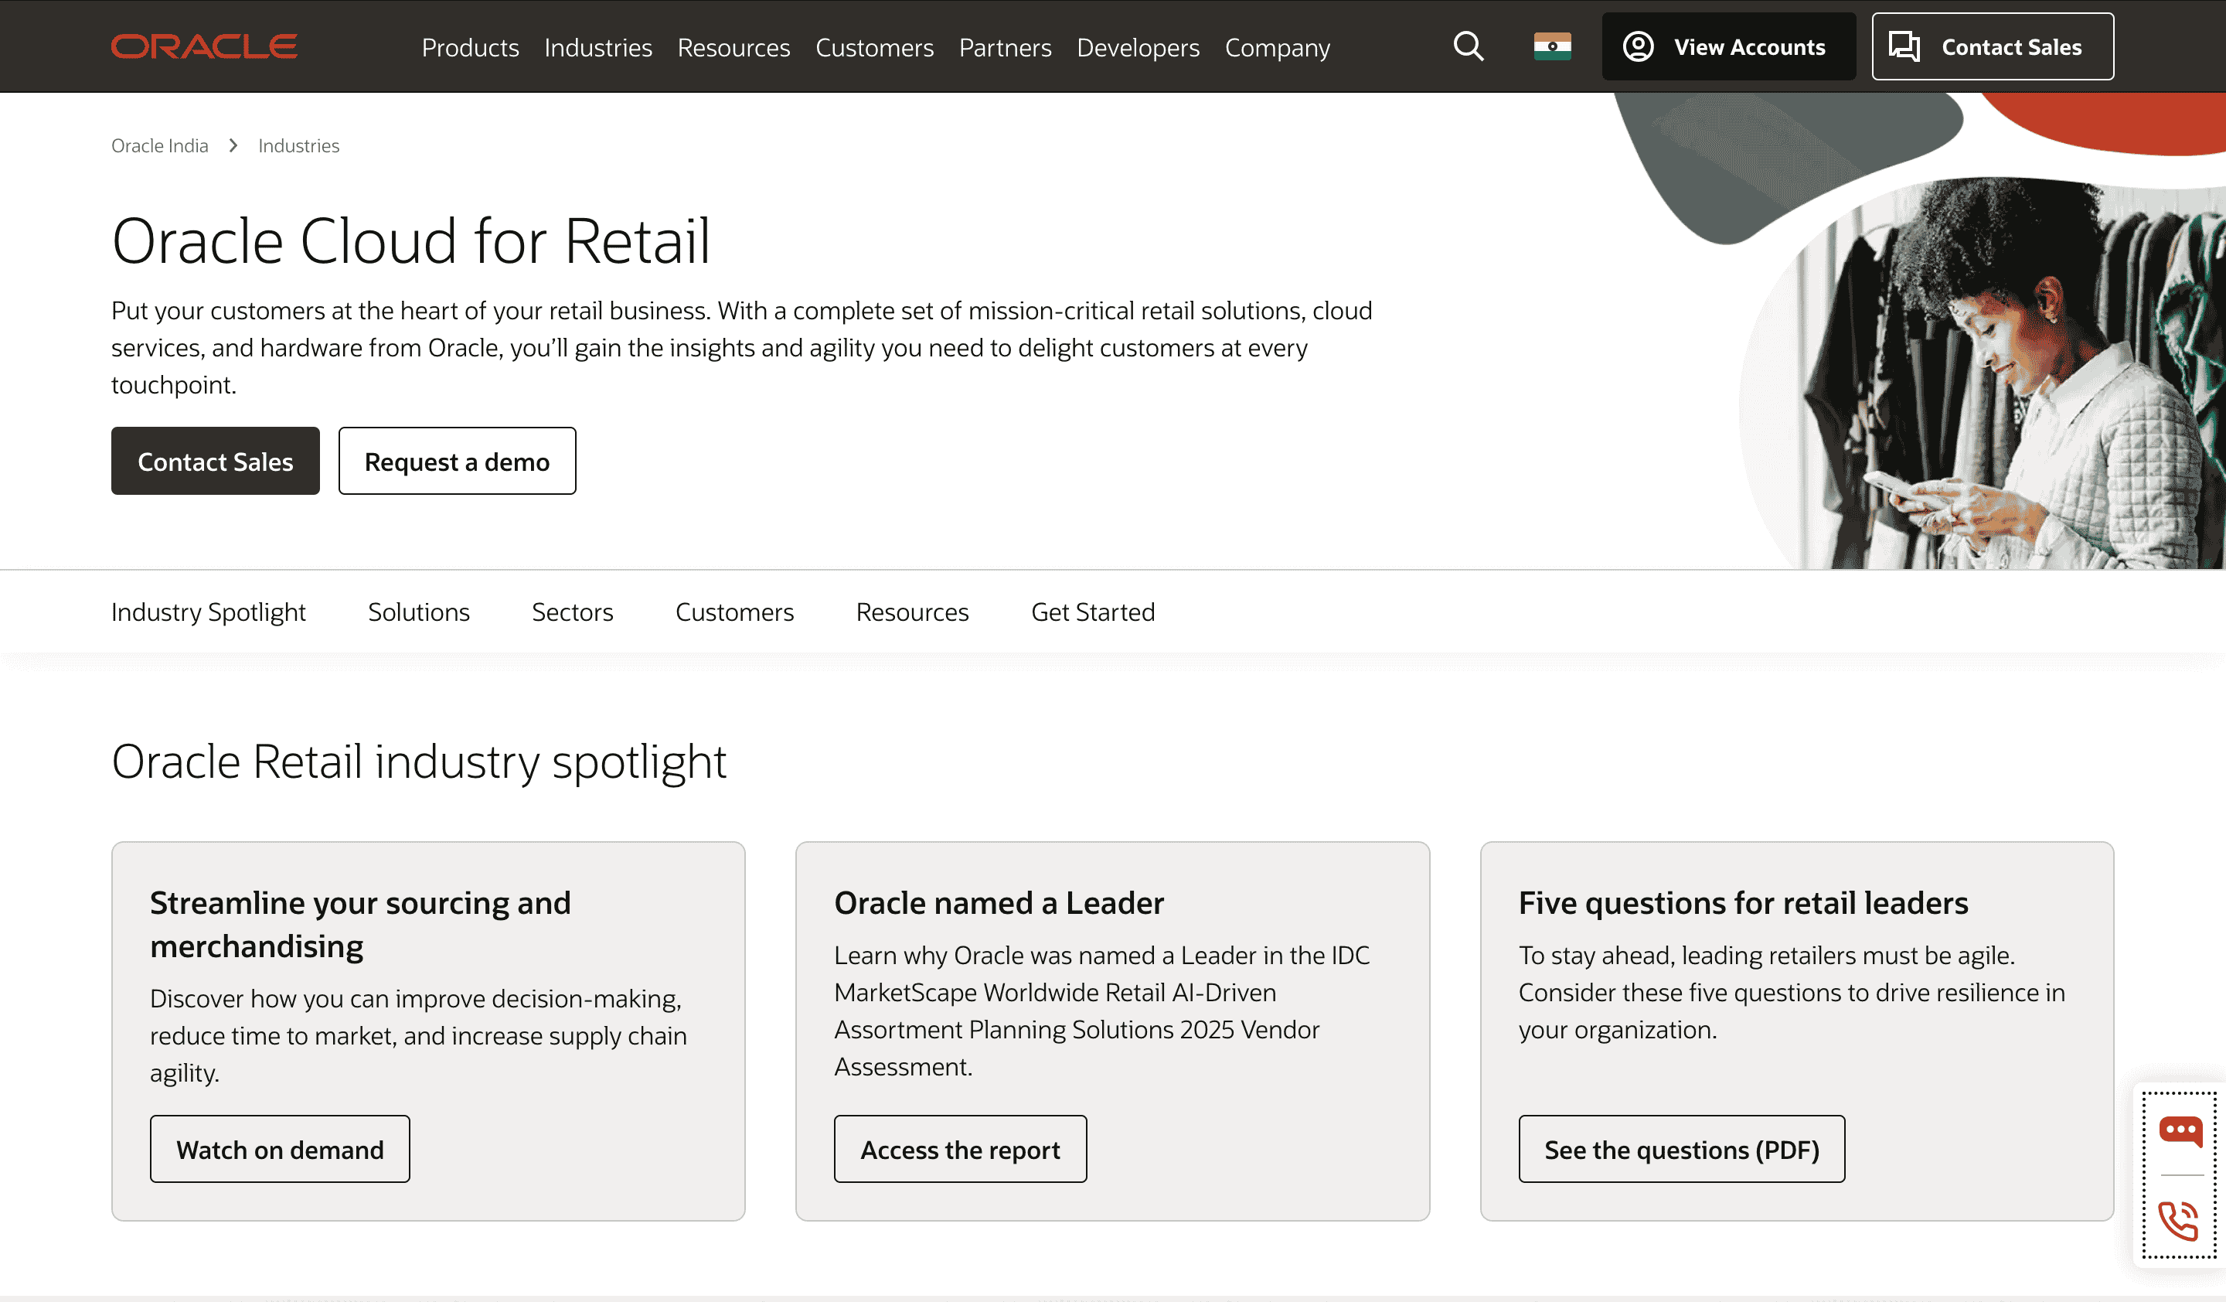Click the breadcrumb chevron after Oracle India
This screenshot has width=2226, height=1302.
[233, 145]
